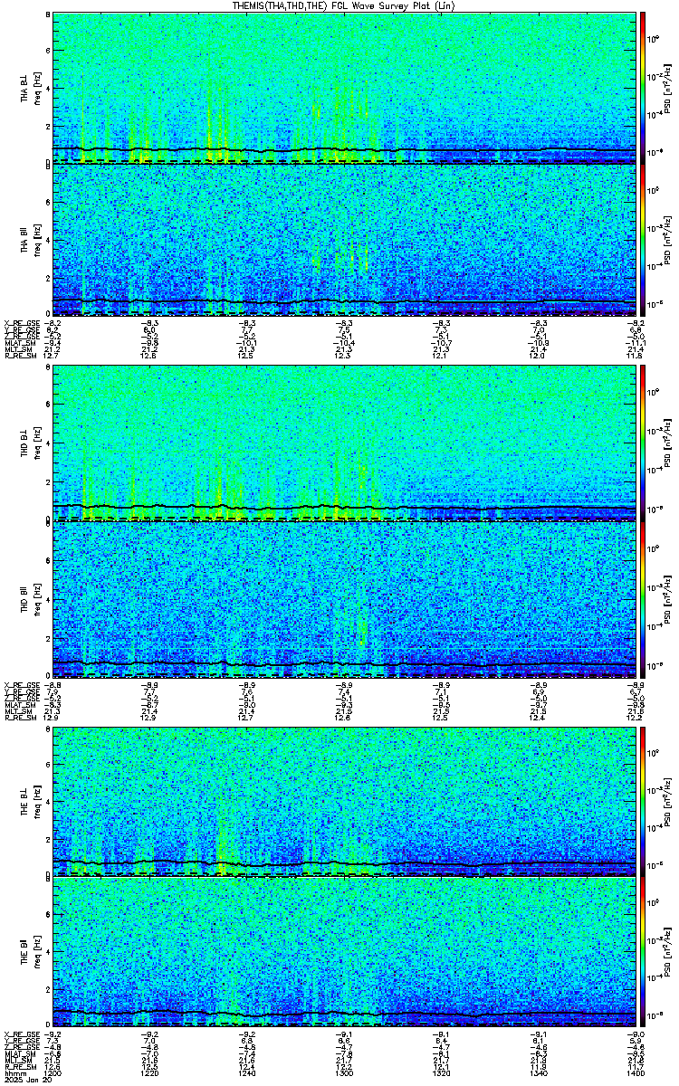The height and width of the screenshot is (1086, 679).
Task: Click the THEMIS FGL Wave Survey Plot title
Action: [344, 5]
